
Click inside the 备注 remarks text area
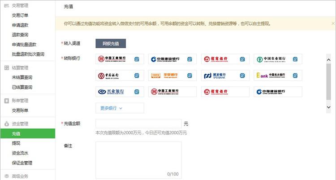click(138, 159)
